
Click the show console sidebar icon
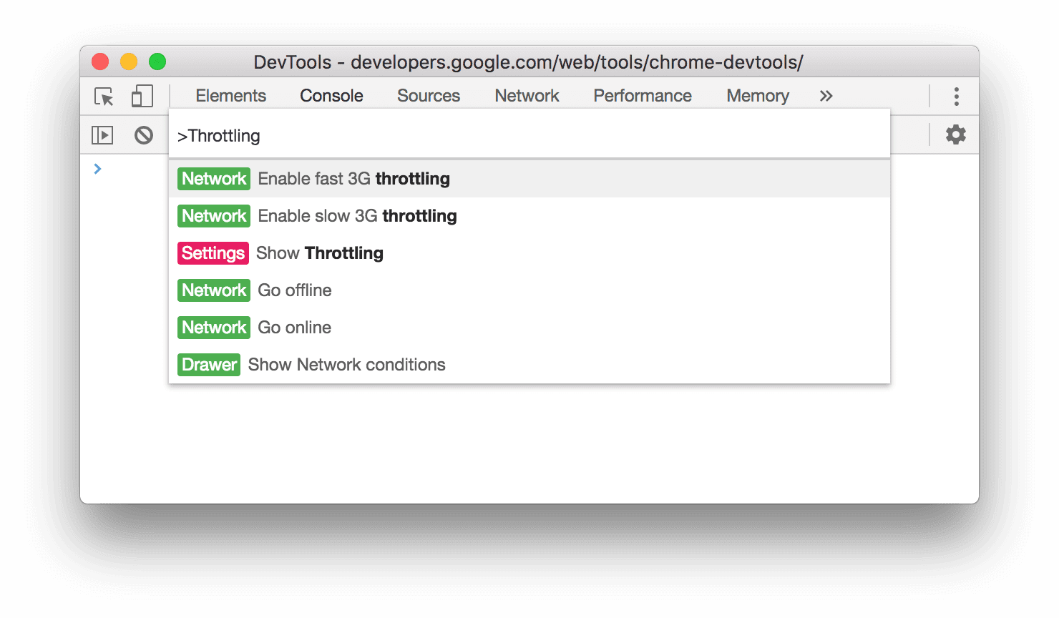point(102,134)
